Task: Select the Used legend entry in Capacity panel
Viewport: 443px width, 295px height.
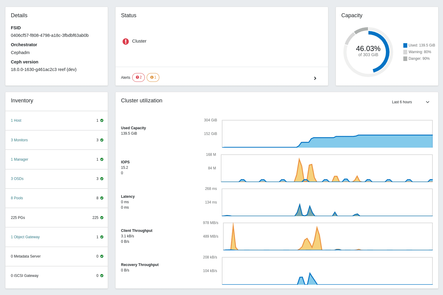Action: pyautogui.click(x=419, y=45)
